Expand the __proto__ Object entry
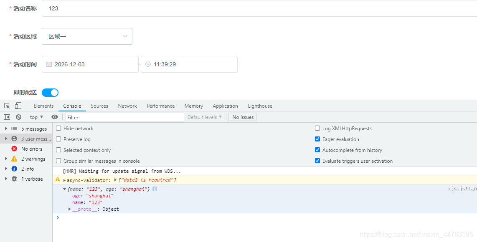 coord(70,209)
